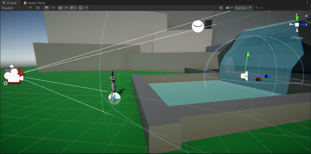Grab the red X move arrow handle
The image size is (311, 154).
(259, 79)
